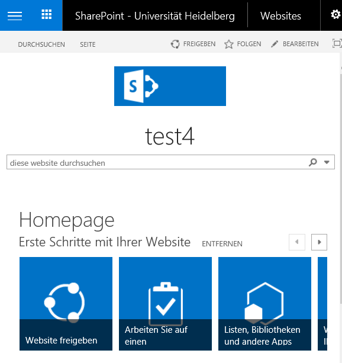Show next tiles with right arrow
The width and height of the screenshot is (342, 363).
tap(319, 242)
